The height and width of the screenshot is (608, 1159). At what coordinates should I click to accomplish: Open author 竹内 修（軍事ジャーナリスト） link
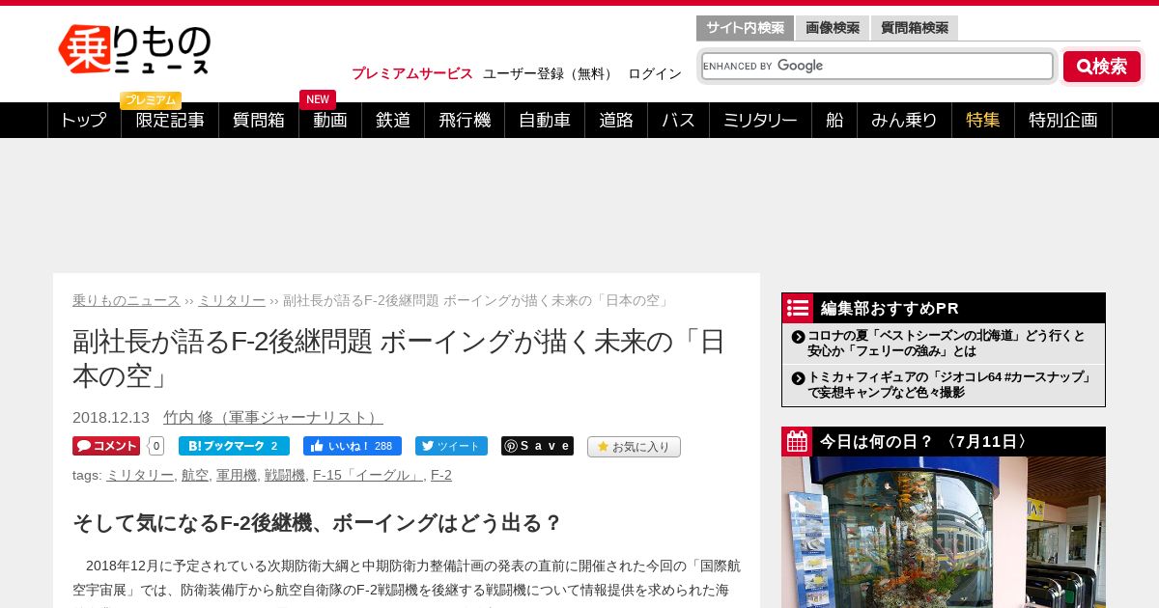pyautogui.click(x=273, y=417)
